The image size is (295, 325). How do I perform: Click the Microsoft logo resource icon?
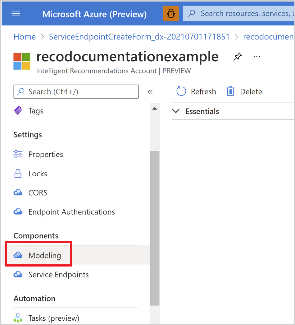coord(22,61)
